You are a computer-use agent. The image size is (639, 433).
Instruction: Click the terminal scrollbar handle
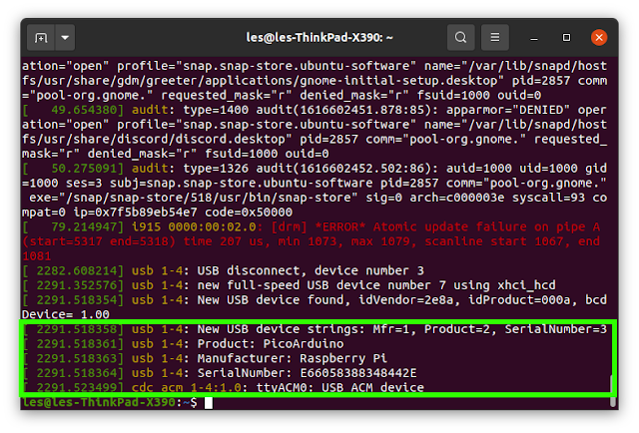pyautogui.click(x=612, y=391)
